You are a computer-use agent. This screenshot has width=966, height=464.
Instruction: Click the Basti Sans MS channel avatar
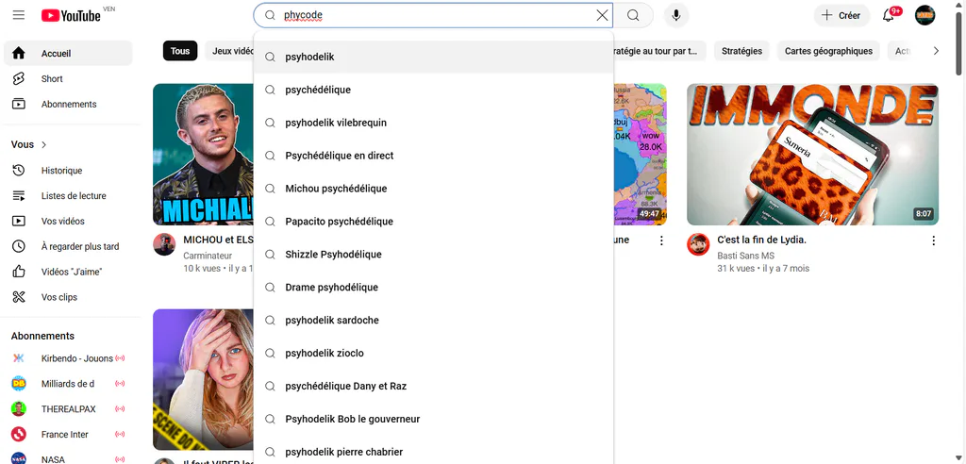tap(698, 244)
